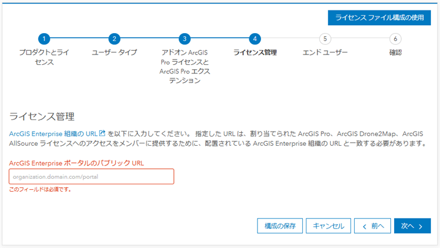Viewport: 440px width, 248px height.
Task: Click the エンド ユーザー step label
Action: click(325, 52)
